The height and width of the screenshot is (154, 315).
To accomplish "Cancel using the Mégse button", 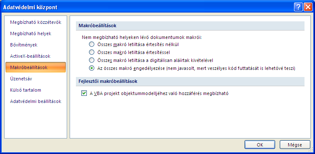I will tap(295, 145).
